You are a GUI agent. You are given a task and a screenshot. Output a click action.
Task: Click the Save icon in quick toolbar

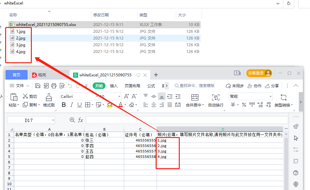point(38,86)
